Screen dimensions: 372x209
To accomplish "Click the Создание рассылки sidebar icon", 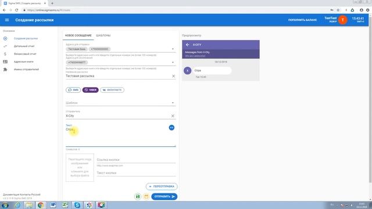I will click(5, 38).
